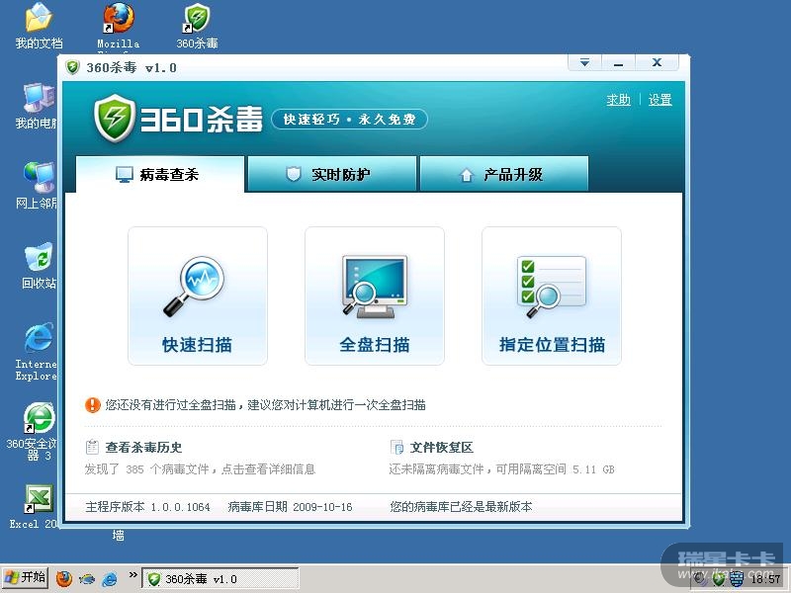Click the notepad icon beside 查看杀毒历史

[92, 447]
